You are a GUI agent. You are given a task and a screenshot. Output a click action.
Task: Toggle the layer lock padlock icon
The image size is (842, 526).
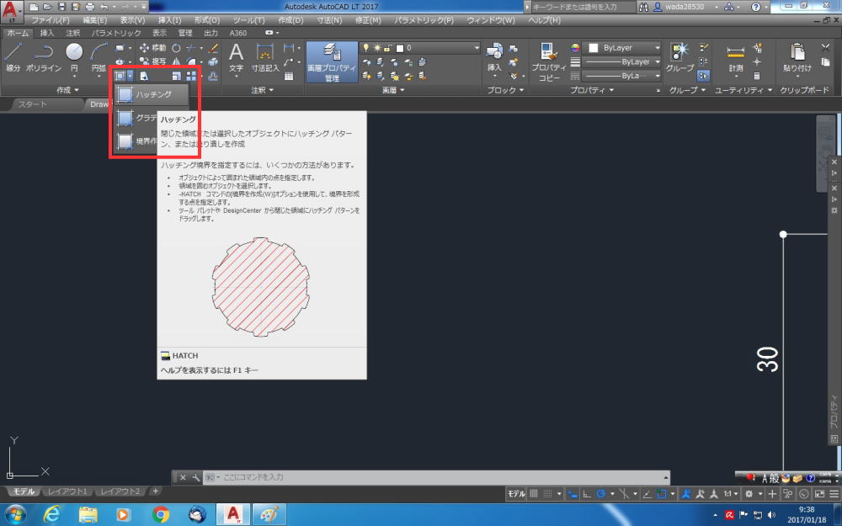point(387,48)
